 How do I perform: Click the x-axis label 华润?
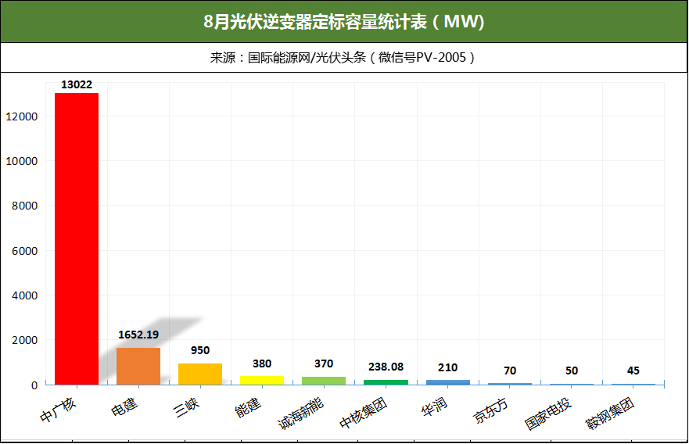[434, 406]
